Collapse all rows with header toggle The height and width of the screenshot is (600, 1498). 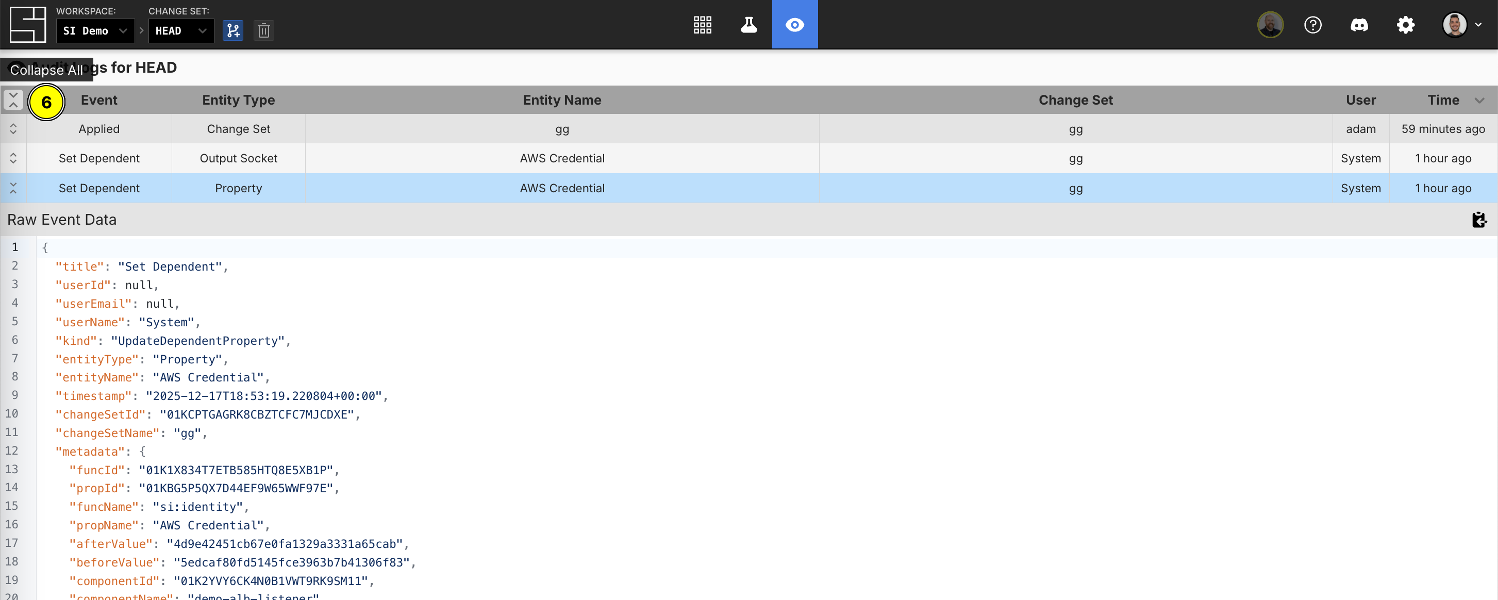tap(13, 100)
